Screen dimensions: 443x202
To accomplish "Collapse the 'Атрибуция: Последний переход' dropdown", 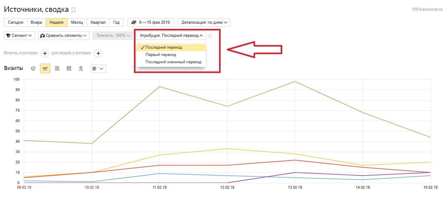I will tap(171, 36).
